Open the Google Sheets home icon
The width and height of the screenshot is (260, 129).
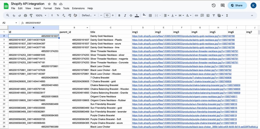coord(6,6)
